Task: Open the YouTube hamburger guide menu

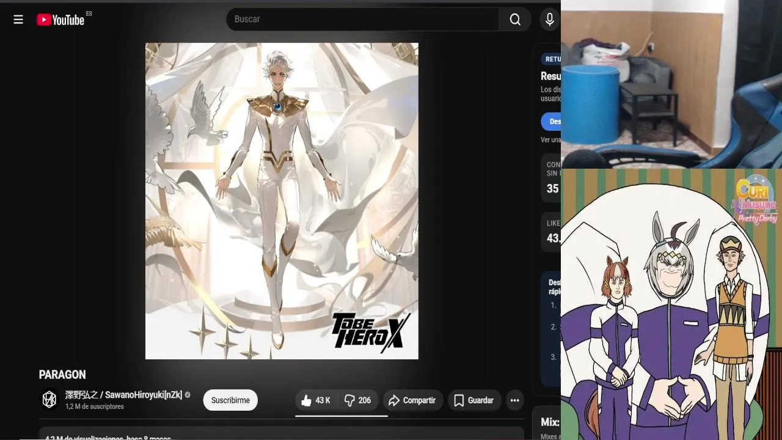Action: 18,20
